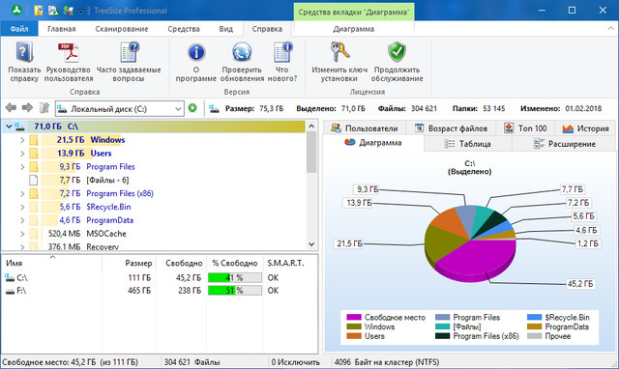Screen dimensions: 619x369
Task: Open the Расширение panel tab
Action: 564,144
